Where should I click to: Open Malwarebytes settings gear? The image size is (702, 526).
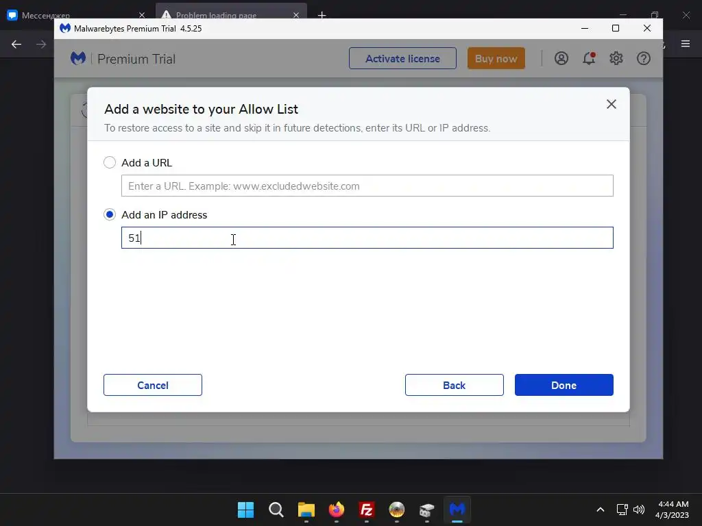click(x=616, y=59)
